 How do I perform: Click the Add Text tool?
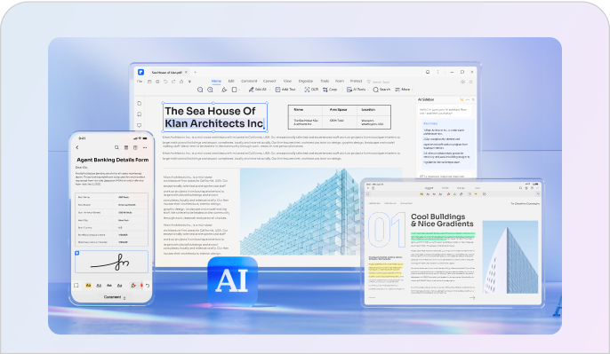point(285,90)
